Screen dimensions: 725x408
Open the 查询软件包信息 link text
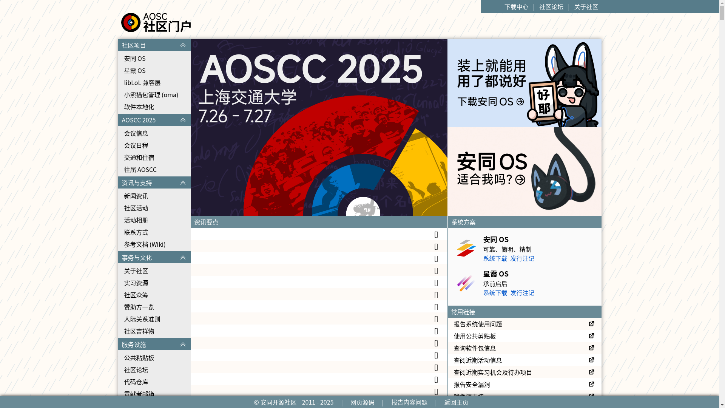tap(475, 348)
